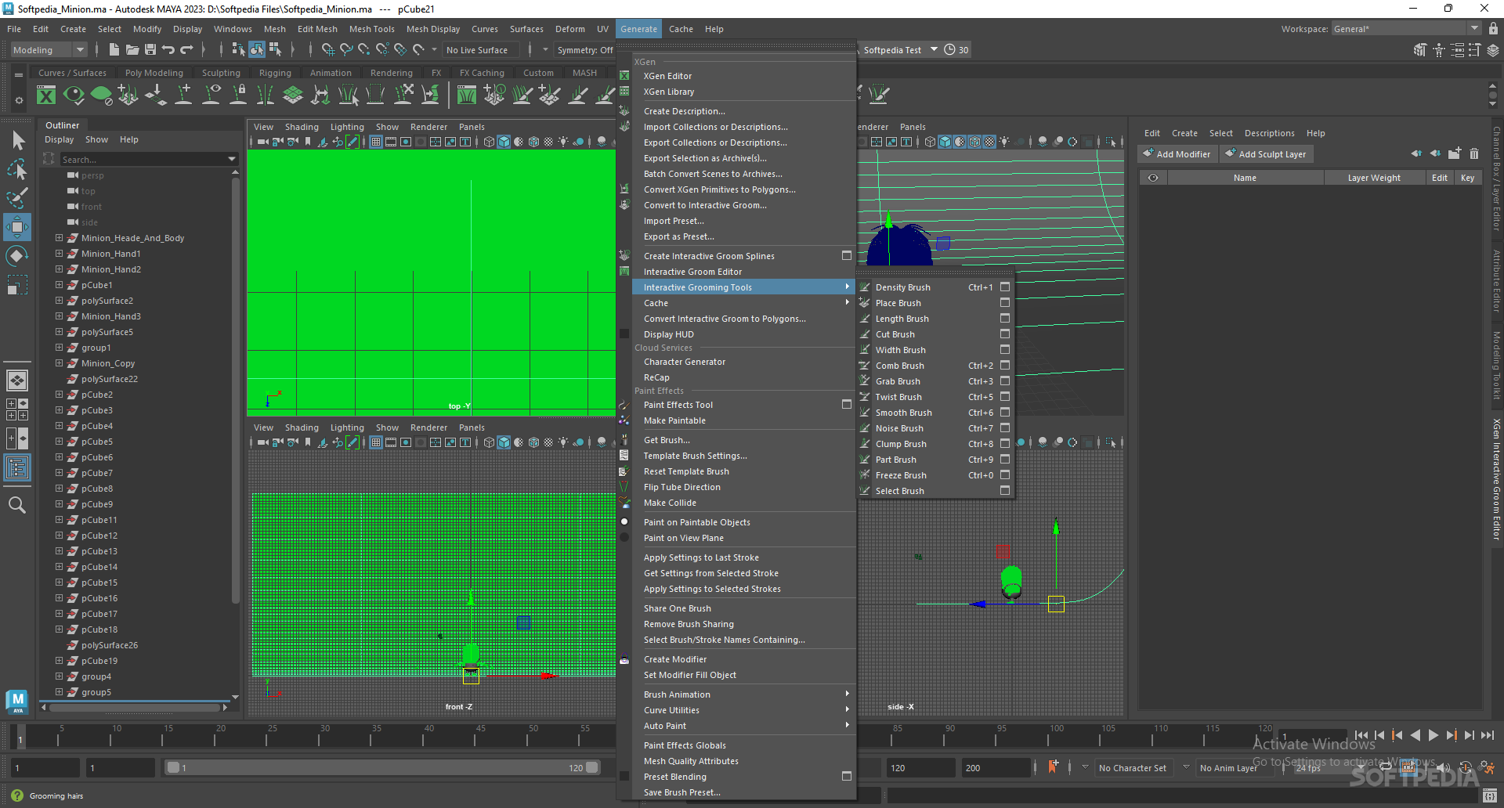Image resolution: width=1504 pixels, height=808 pixels.
Task: Expand the Minion_Heade_And_Body node
Action: click(59, 238)
